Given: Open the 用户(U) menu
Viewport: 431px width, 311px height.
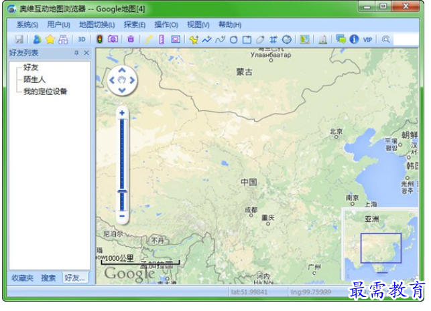Looking at the screenshot, I should pos(58,25).
